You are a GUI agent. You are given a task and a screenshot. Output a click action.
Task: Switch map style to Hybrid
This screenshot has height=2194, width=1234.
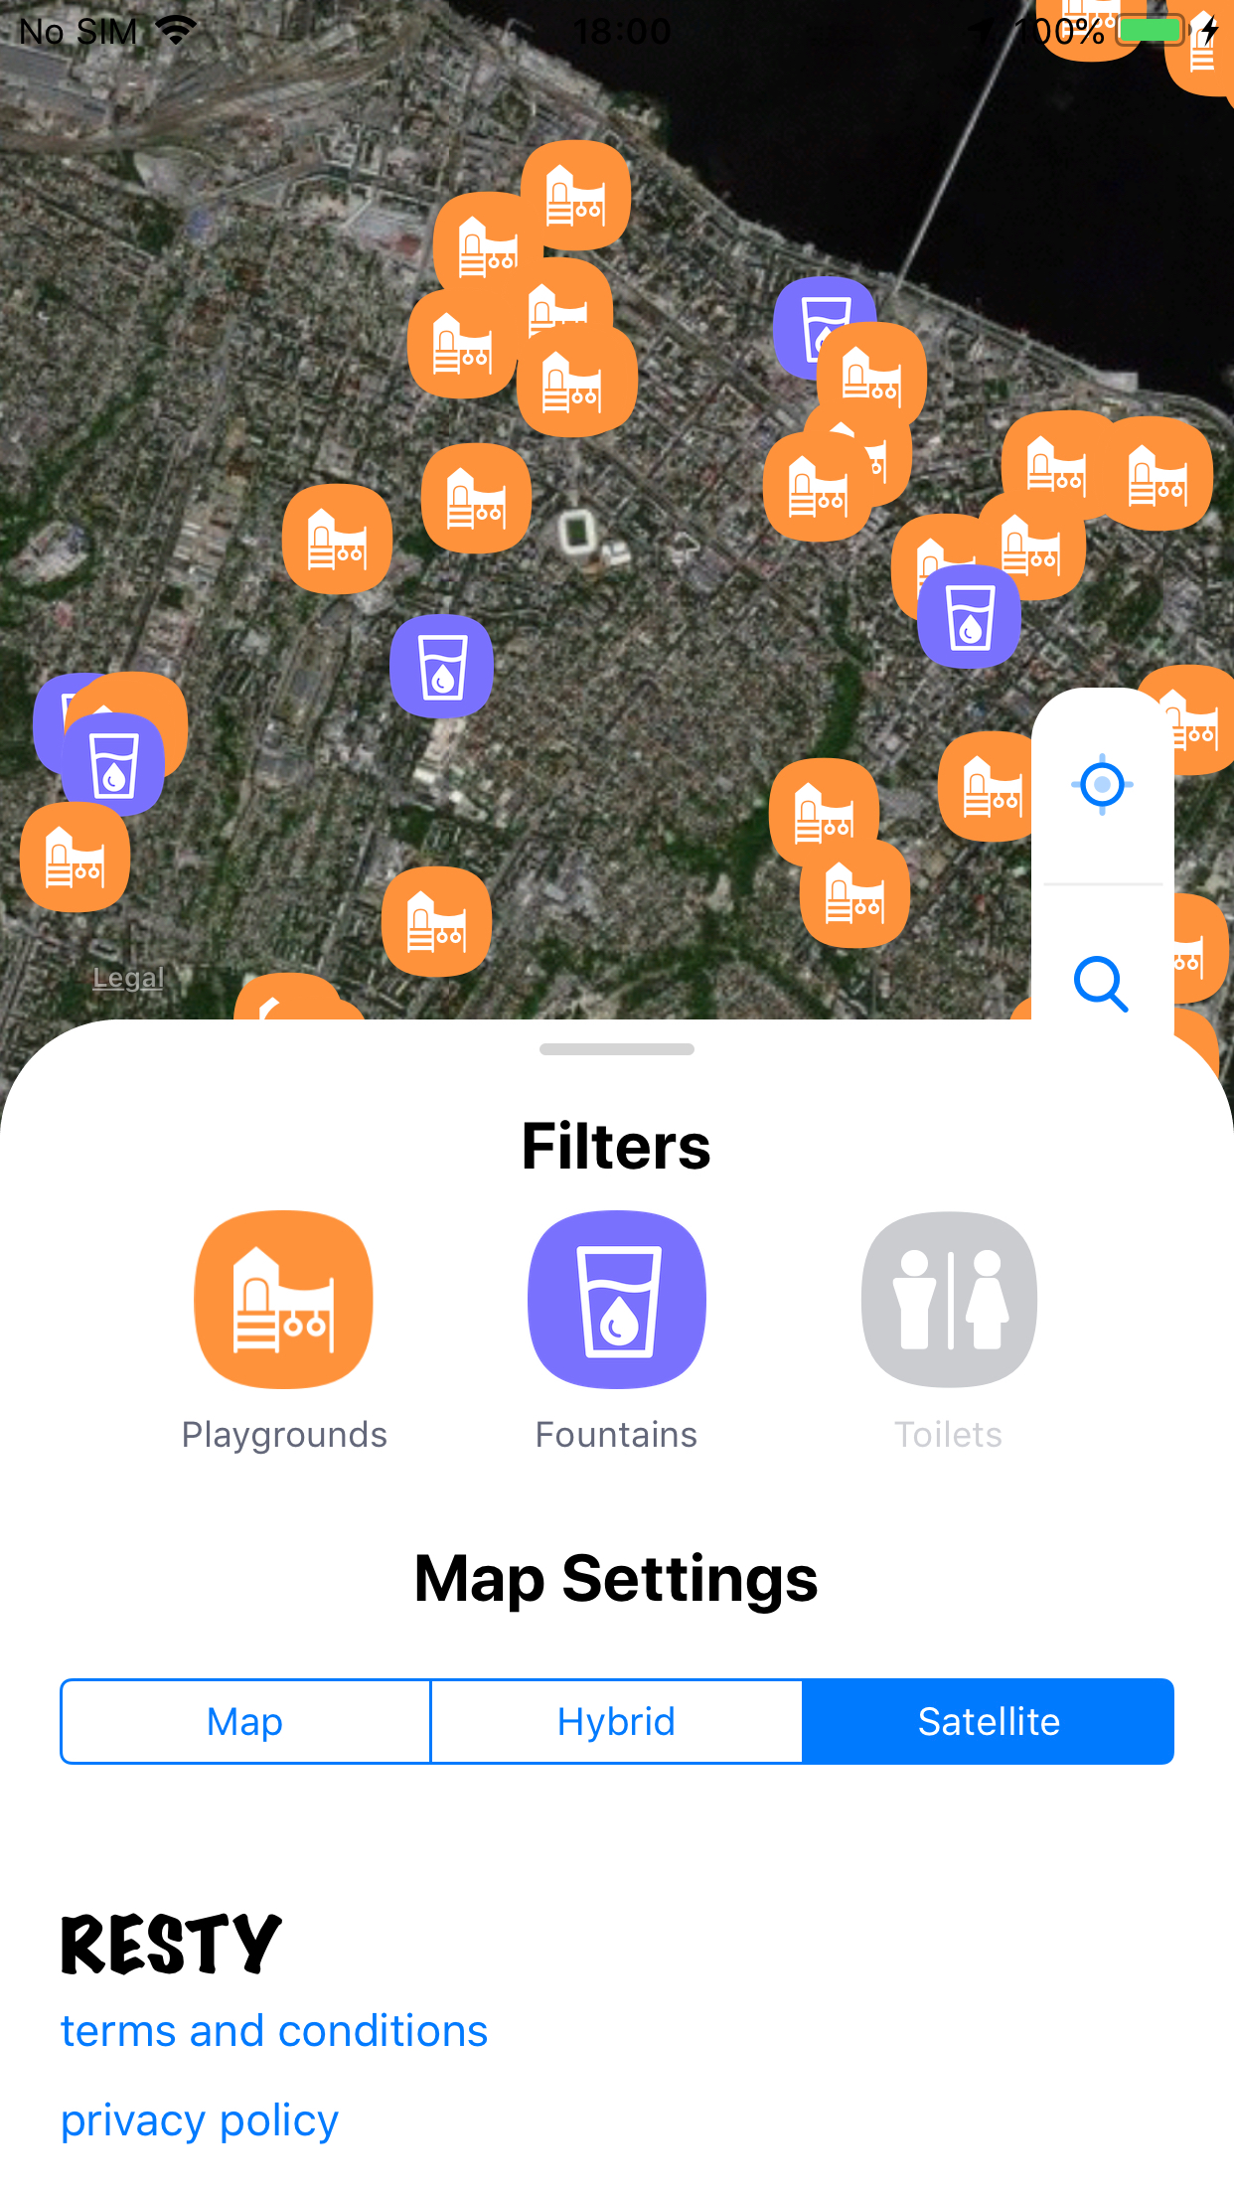pyautogui.click(x=617, y=1722)
